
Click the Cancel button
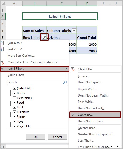[57, 137]
